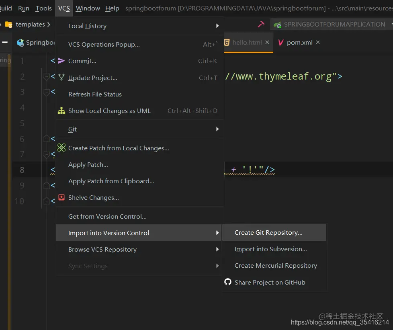Close the open VCS menu

tap(64, 8)
